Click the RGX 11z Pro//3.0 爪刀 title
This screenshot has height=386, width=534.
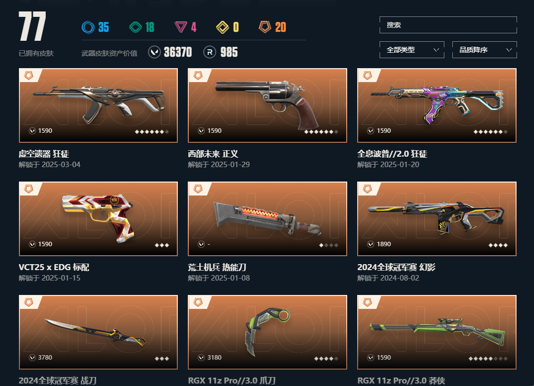pos(232,381)
